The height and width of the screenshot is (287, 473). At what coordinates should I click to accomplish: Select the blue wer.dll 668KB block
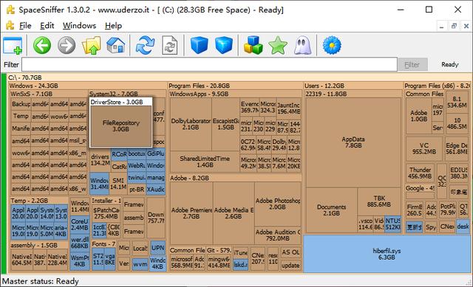tap(80, 243)
